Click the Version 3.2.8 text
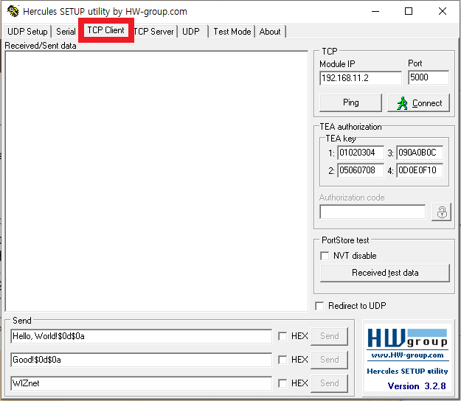The height and width of the screenshot is (401, 461). tap(417, 386)
